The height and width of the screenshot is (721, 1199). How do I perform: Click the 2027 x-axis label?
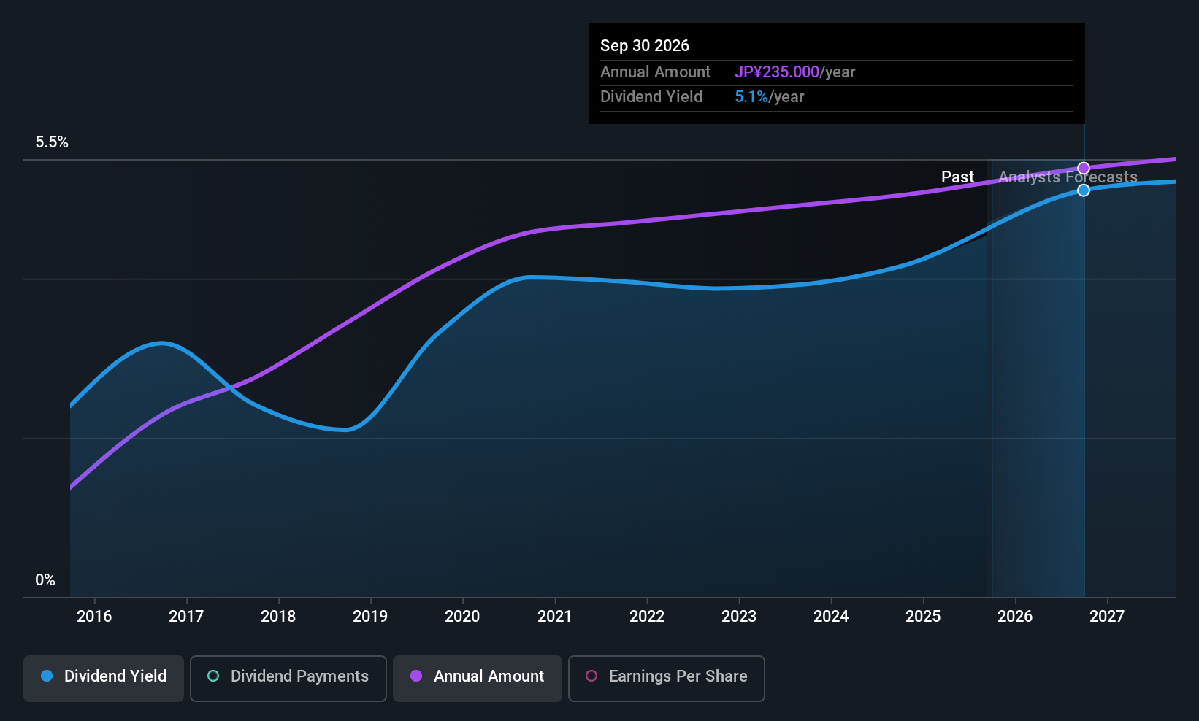point(1107,616)
